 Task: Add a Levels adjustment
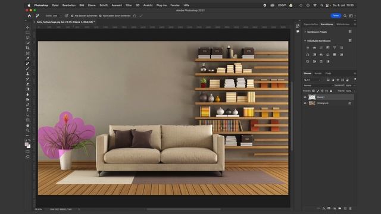coord(314,48)
